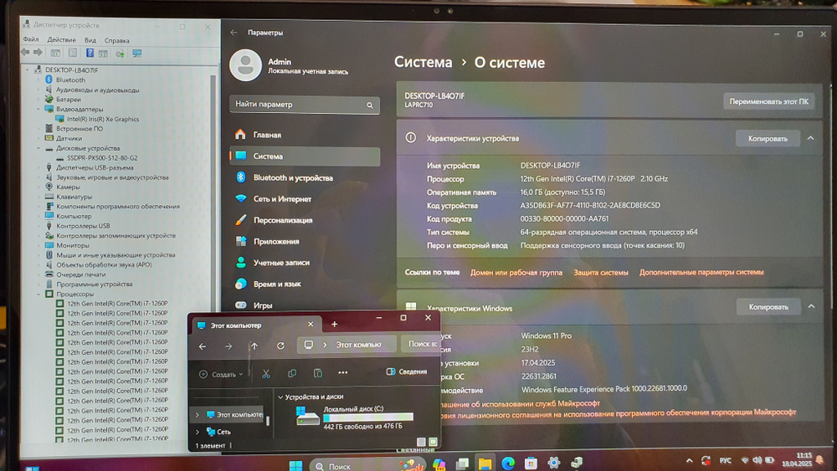837x471 pixels.
Task: Select Local Disk (C:) drive icon
Action: coord(307,416)
